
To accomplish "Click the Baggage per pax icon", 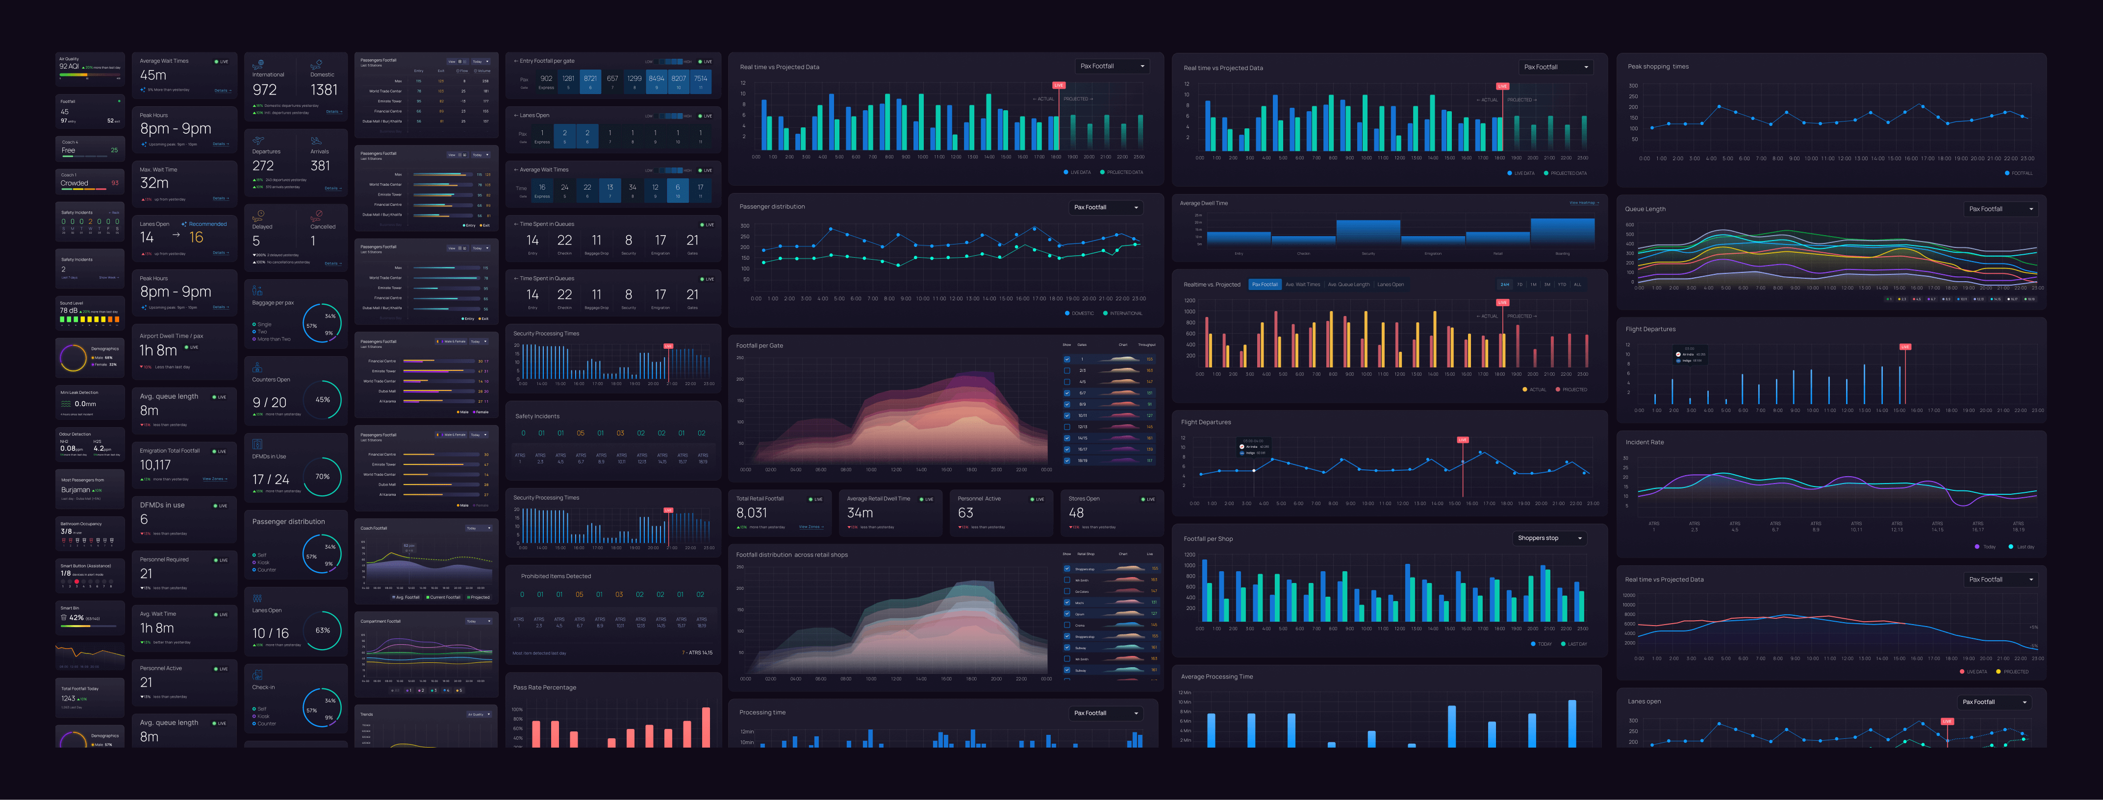I will pos(257,291).
